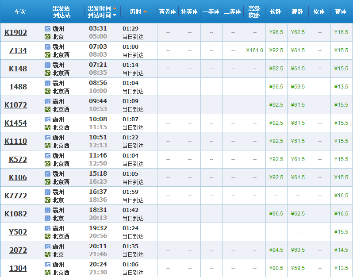
Task: Click the terminal icon beside K1454 北京西
Action: [x=47, y=127]
